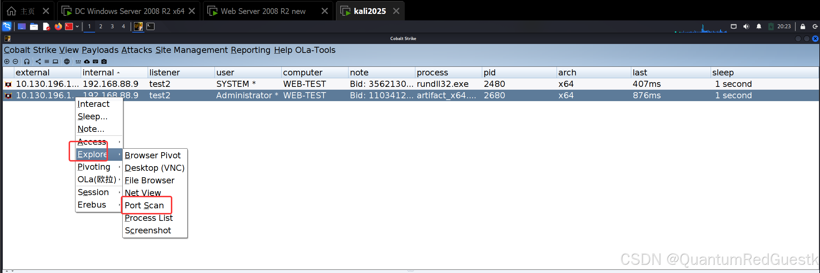Click the battery power tray icon
Viewport: 820px width, 273px height.
(771, 26)
